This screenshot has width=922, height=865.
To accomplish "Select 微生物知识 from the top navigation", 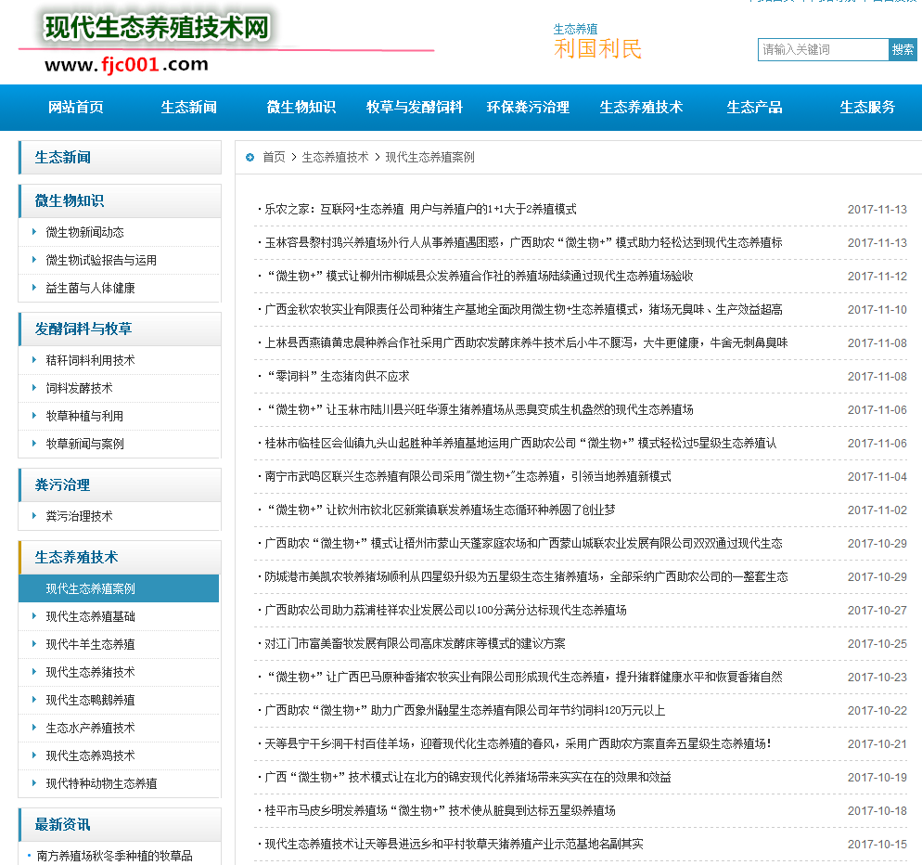I will (300, 108).
